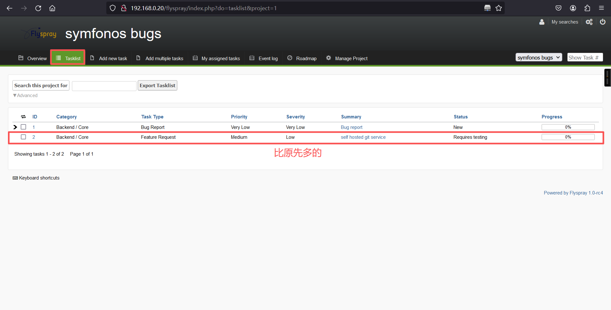Viewport: 611px width, 310px height.
Task: Click the Flyspray logo
Action: [x=39, y=33]
